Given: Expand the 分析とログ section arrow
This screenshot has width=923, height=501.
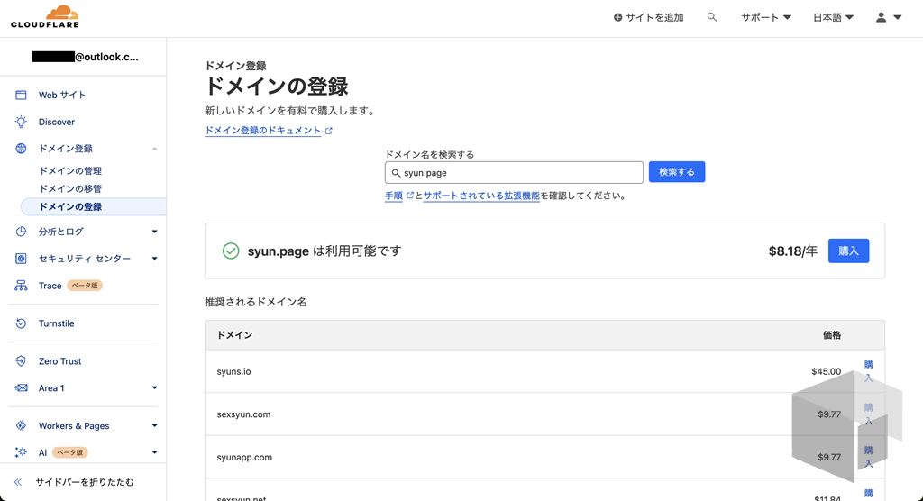Looking at the screenshot, I should pyautogui.click(x=154, y=232).
